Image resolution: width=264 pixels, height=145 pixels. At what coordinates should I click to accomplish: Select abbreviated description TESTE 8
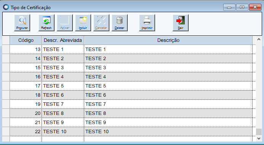pos(63,113)
